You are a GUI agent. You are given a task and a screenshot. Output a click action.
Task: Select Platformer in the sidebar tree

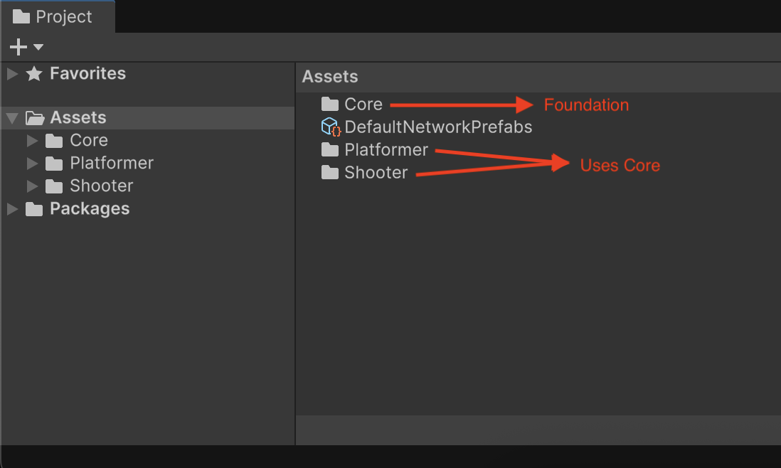coord(111,163)
